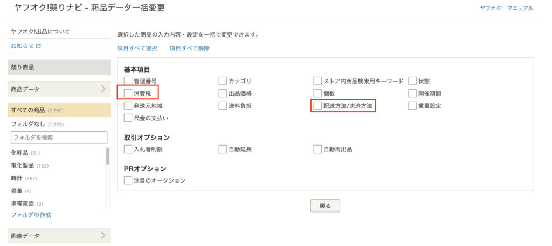Tick the 管理番号 checkbox
The width and height of the screenshot is (552, 246).
128,81
